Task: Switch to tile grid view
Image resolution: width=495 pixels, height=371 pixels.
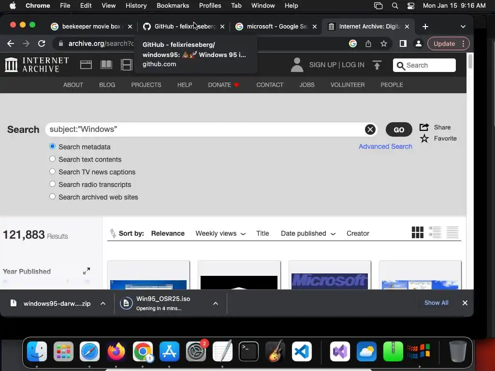Action: tap(417, 232)
